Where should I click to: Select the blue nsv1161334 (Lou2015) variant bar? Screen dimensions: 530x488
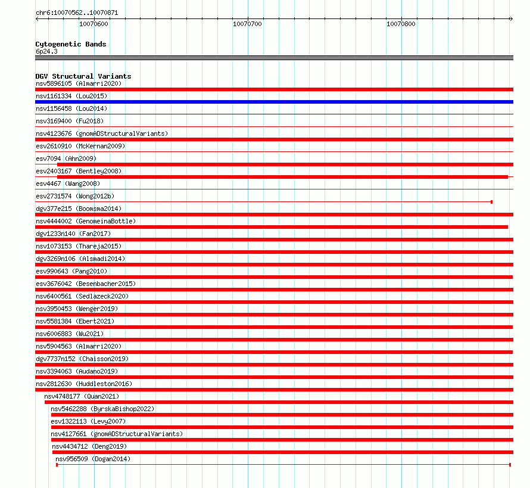click(x=274, y=102)
